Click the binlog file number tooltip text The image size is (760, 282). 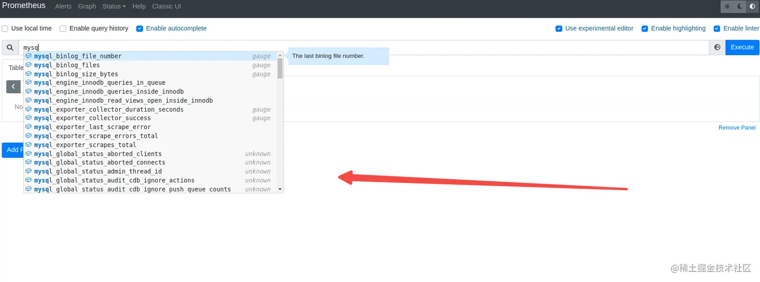pyautogui.click(x=328, y=56)
